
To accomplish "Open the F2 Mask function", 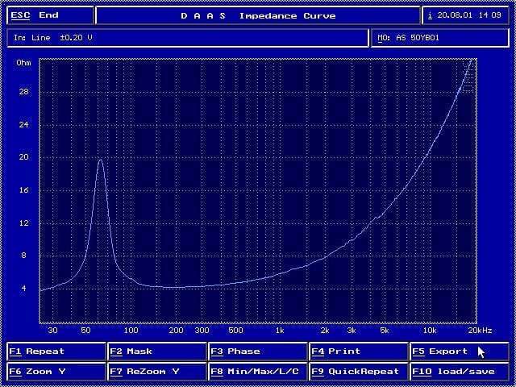I will click(x=157, y=352).
